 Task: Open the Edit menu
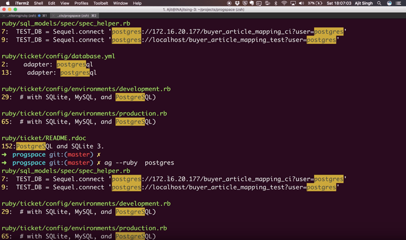tap(52, 3)
